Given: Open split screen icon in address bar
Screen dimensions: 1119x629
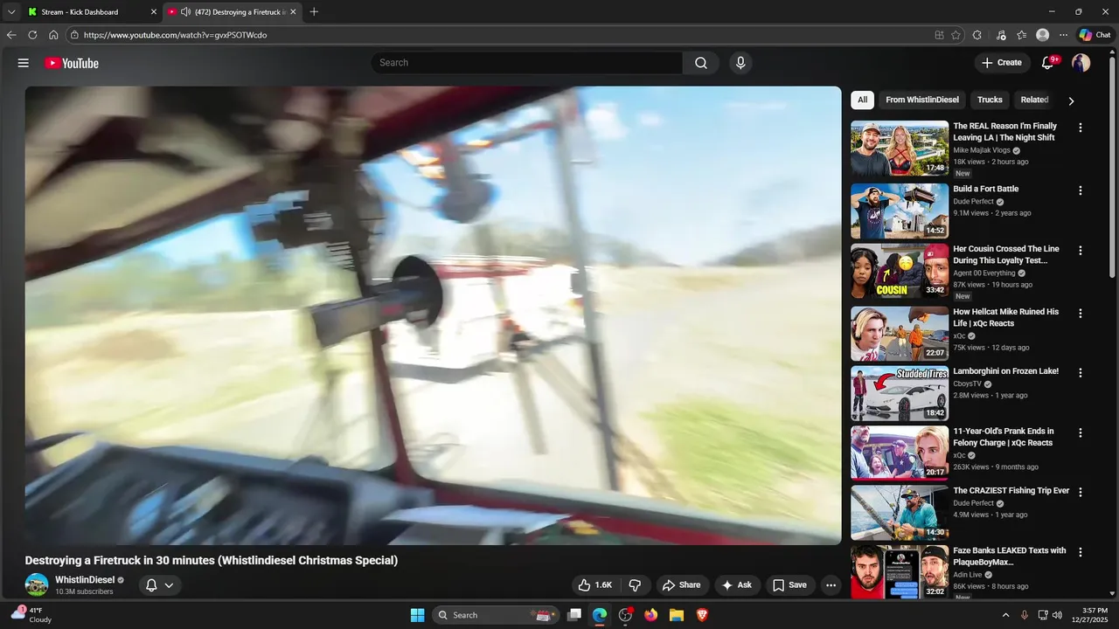Looking at the screenshot, I should [939, 35].
